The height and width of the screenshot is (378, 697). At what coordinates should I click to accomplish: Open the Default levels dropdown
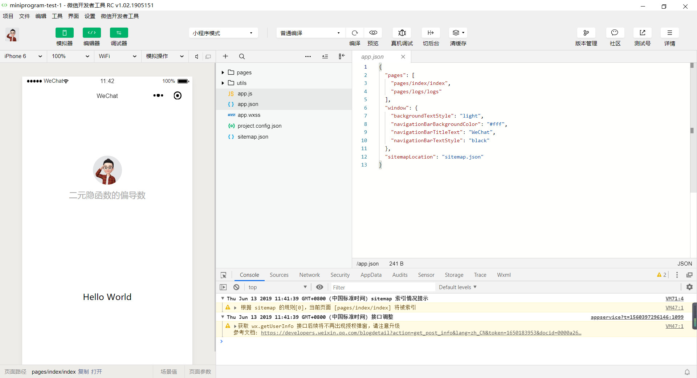pyautogui.click(x=457, y=287)
